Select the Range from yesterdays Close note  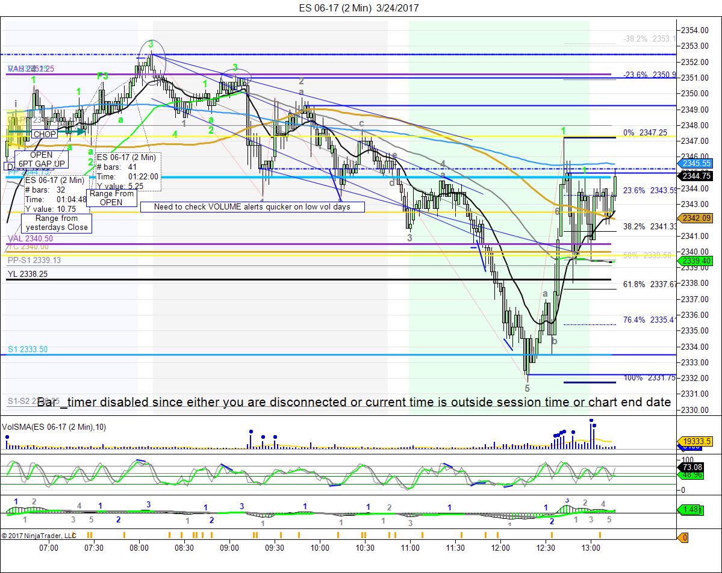click(57, 223)
